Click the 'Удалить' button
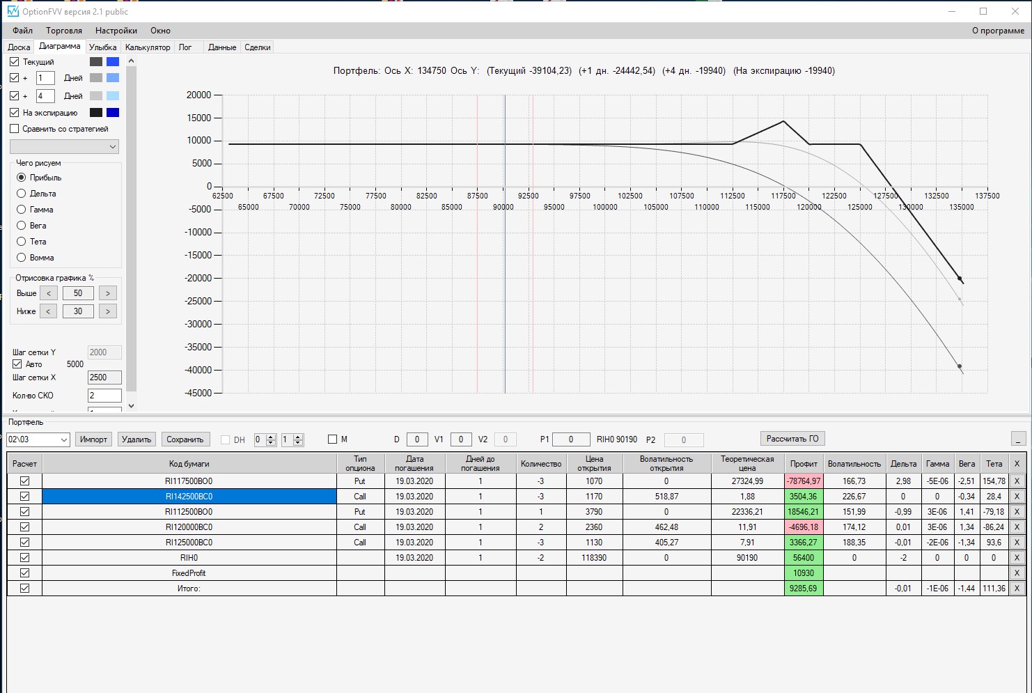This screenshot has height=693, width=1032. pos(136,439)
